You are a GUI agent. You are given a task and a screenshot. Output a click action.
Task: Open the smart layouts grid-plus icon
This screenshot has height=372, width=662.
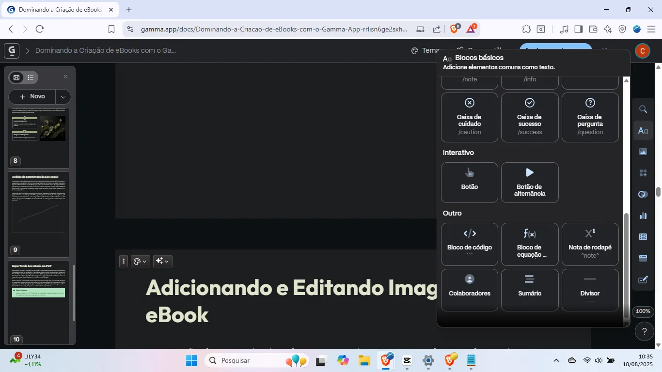(x=643, y=173)
